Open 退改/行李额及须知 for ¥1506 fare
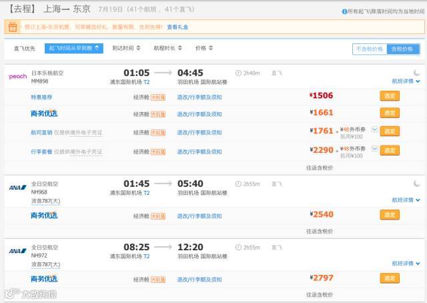This screenshot has width=427, height=303. click(199, 97)
